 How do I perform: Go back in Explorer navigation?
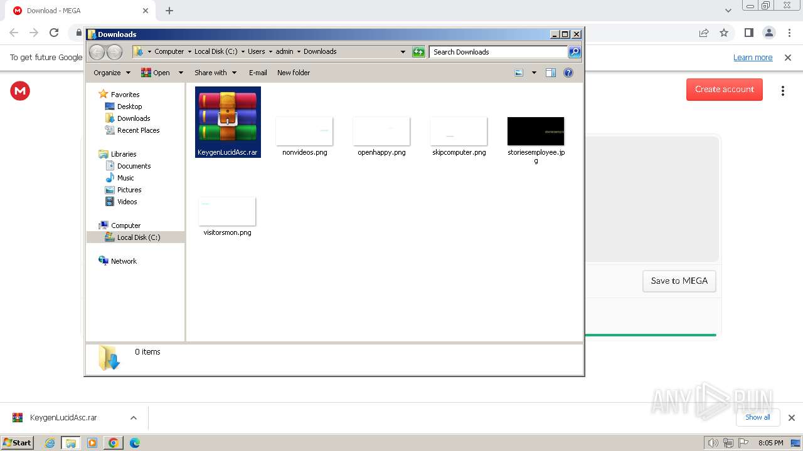pyautogui.click(x=97, y=52)
